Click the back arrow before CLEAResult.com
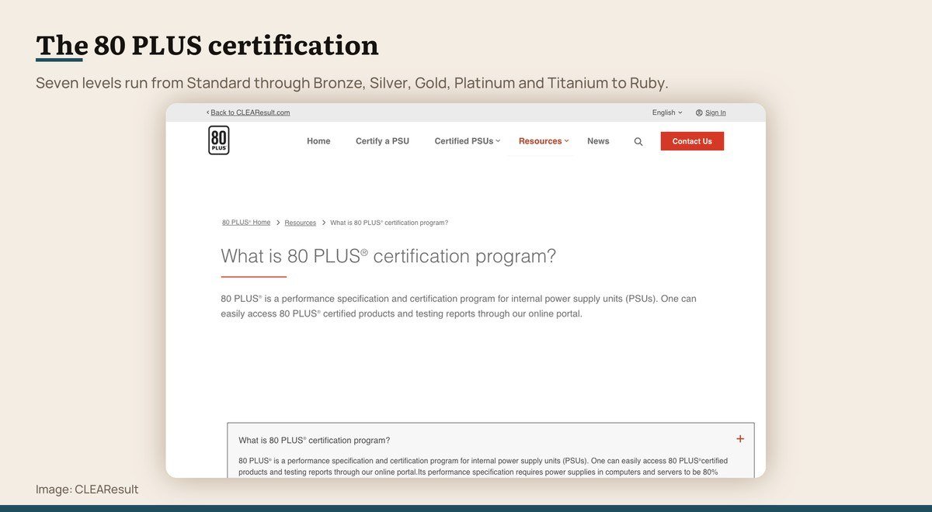 pos(208,112)
